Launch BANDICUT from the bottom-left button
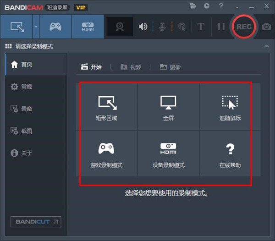 coord(36,222)
